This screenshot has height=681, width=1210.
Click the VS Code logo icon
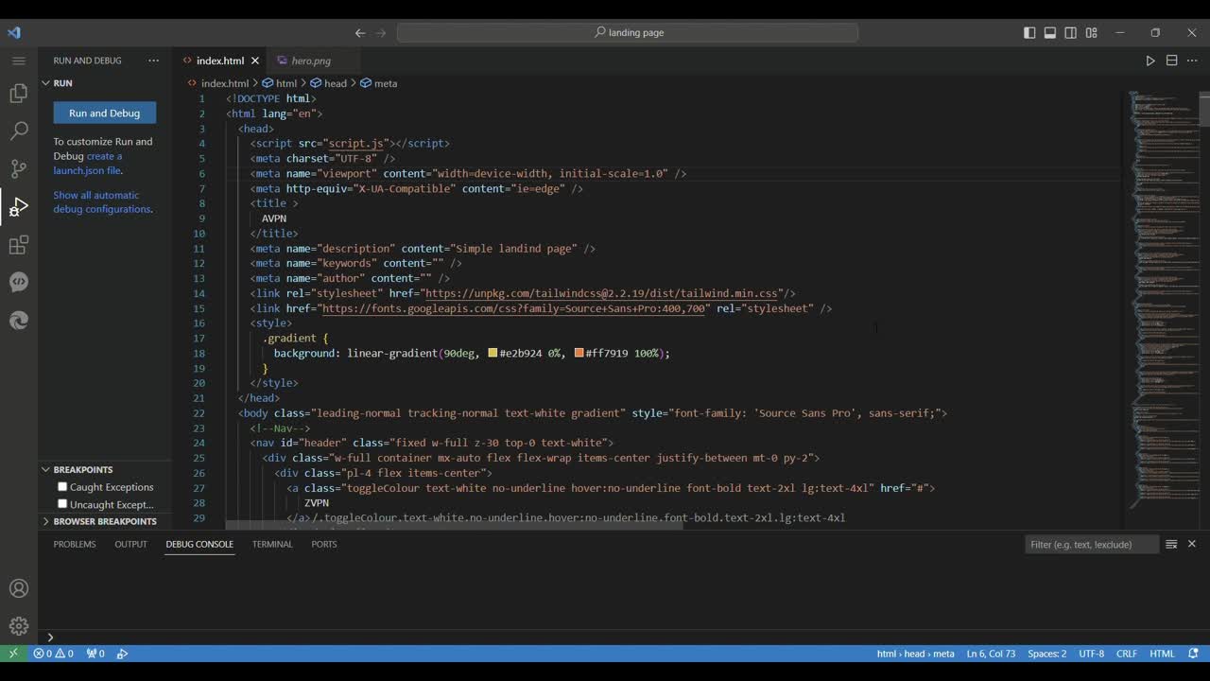pyautogui.click(x=13, y=32)
